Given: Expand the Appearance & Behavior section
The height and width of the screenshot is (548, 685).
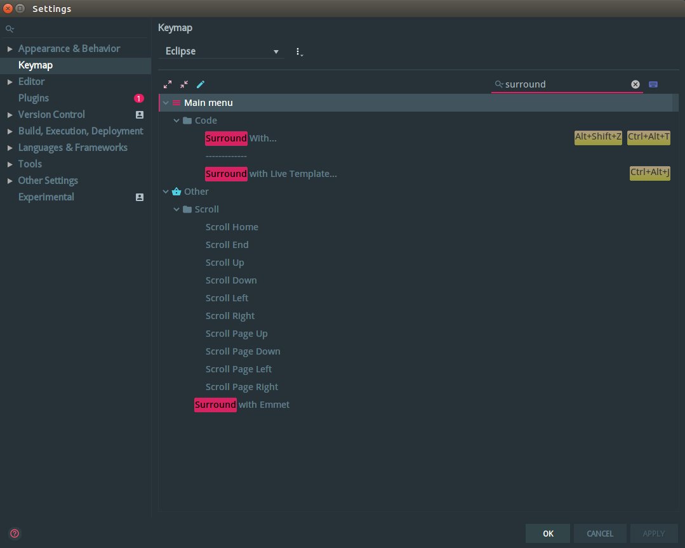Looking at the screenshot, I should [10, 48].
